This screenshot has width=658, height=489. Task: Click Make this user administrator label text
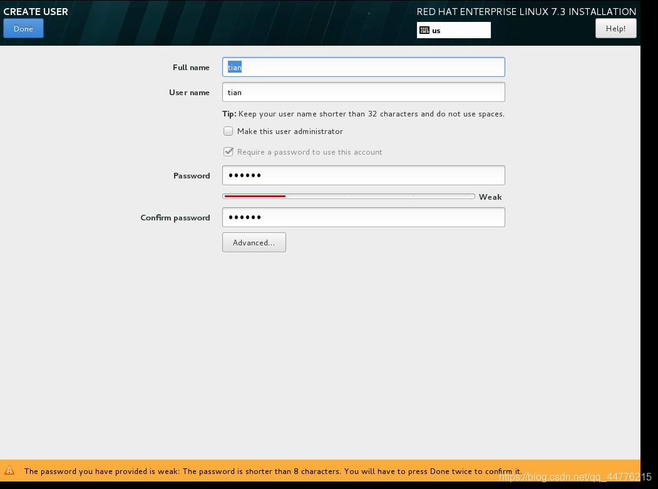click(290, 131)
